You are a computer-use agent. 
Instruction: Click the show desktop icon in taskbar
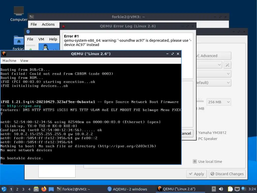pos(51,189)
